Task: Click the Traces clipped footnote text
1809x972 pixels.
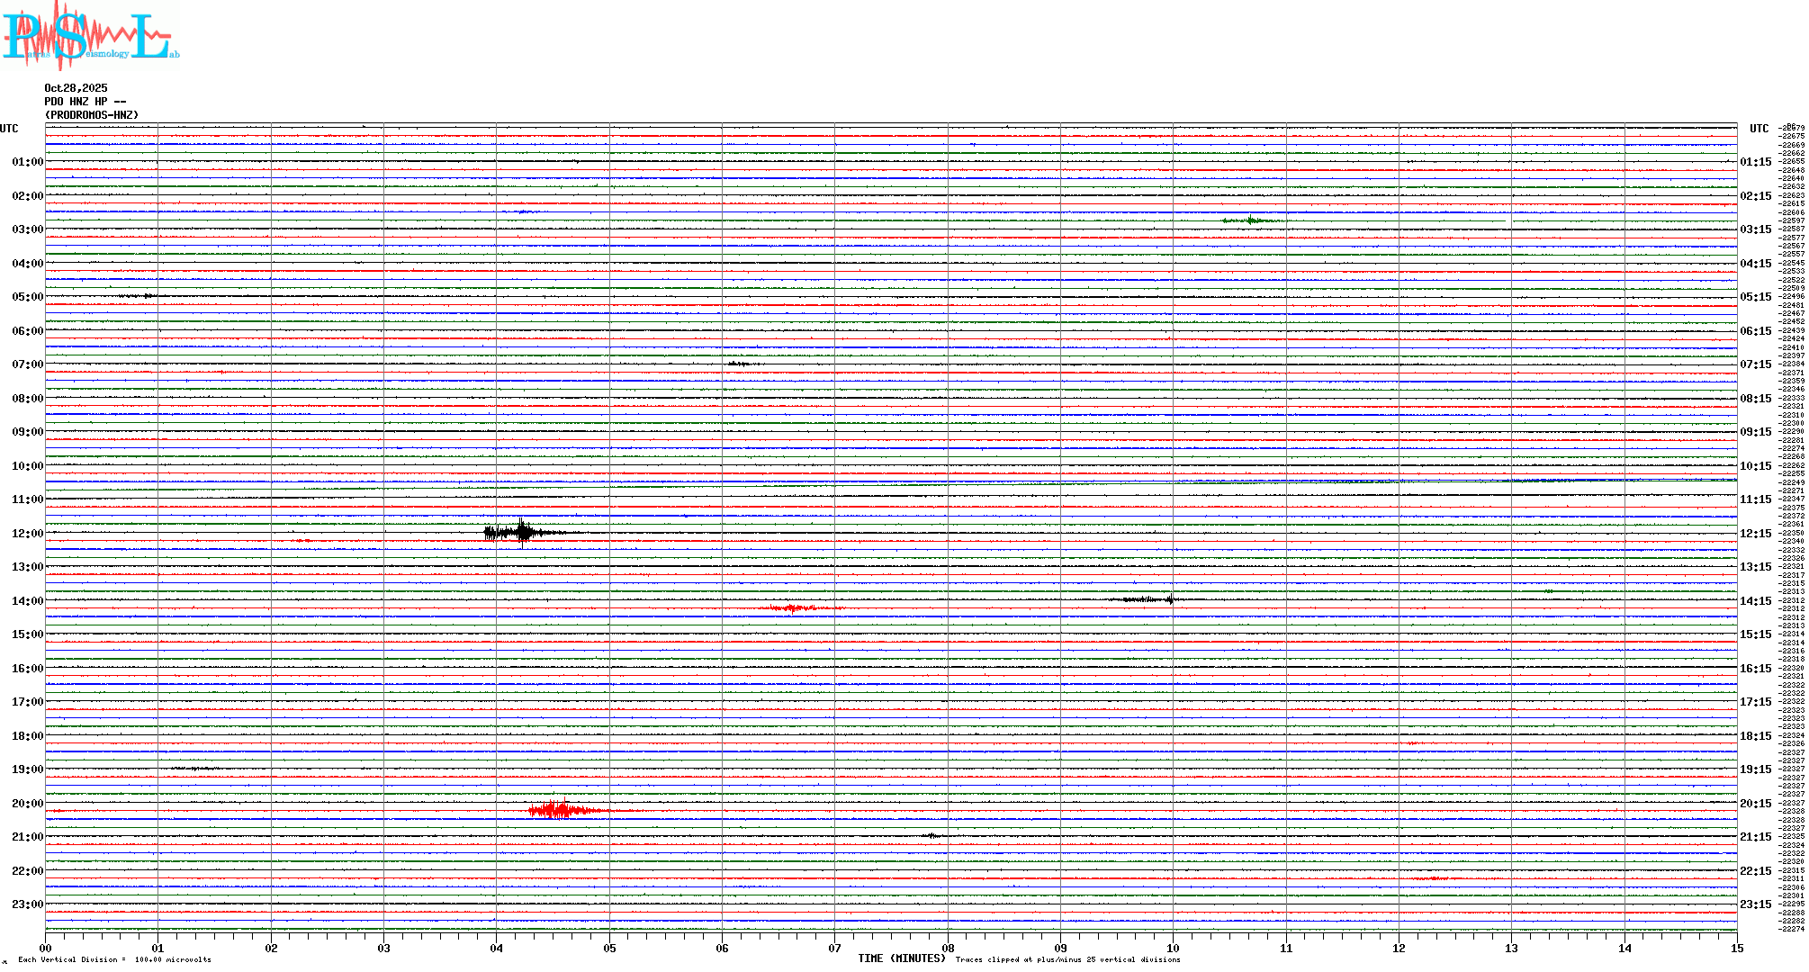Action: [x=1067, y=959]
